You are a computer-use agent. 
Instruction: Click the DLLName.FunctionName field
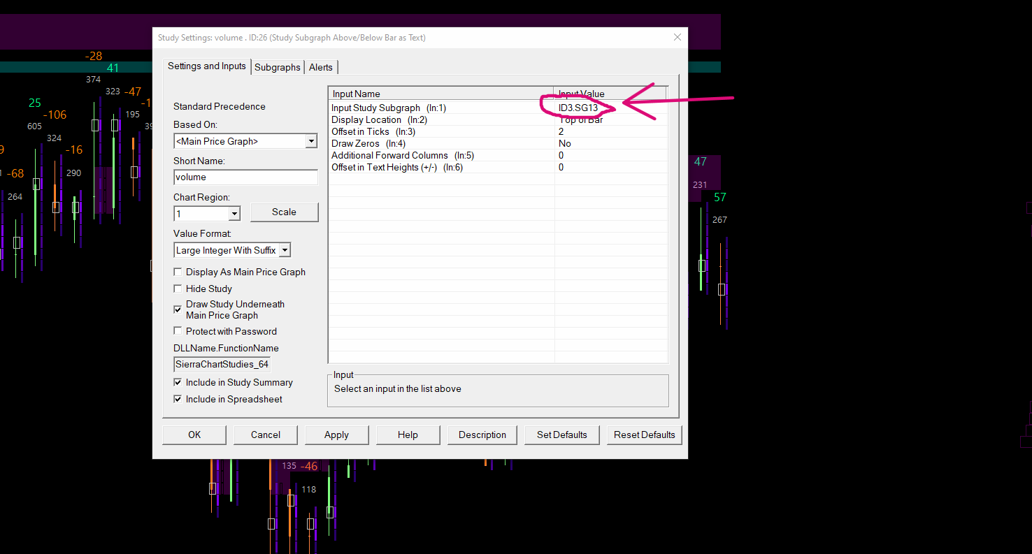tap(222, 364)
